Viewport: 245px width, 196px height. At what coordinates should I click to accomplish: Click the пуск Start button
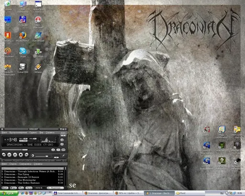click(x=9, y=193)
